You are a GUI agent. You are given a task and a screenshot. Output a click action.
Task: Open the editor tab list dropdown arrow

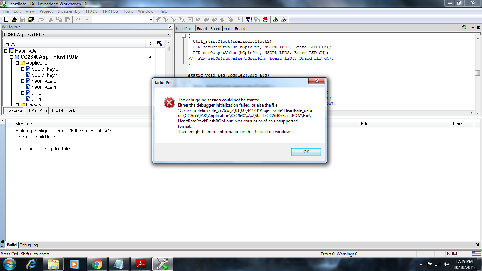click(x=472, y=27)
